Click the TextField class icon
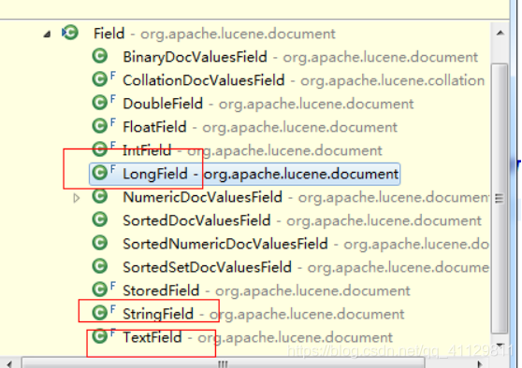Screen dimensions: 522x368 pyautogui.click(x=100, y=336)
